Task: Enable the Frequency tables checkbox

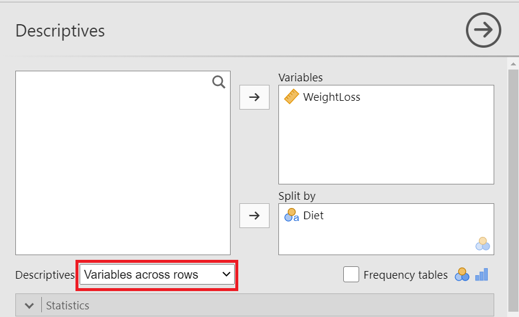Action: 351,275
